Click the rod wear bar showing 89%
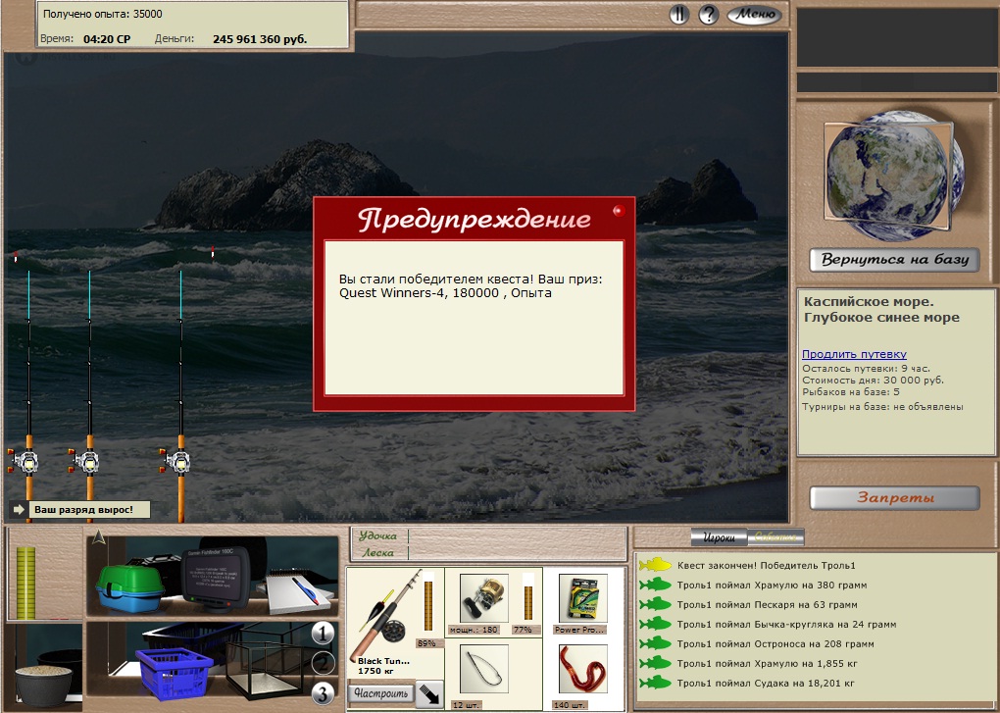Image resolution: width=1000 pixels, height=713 pixels. tap(428, 604)
